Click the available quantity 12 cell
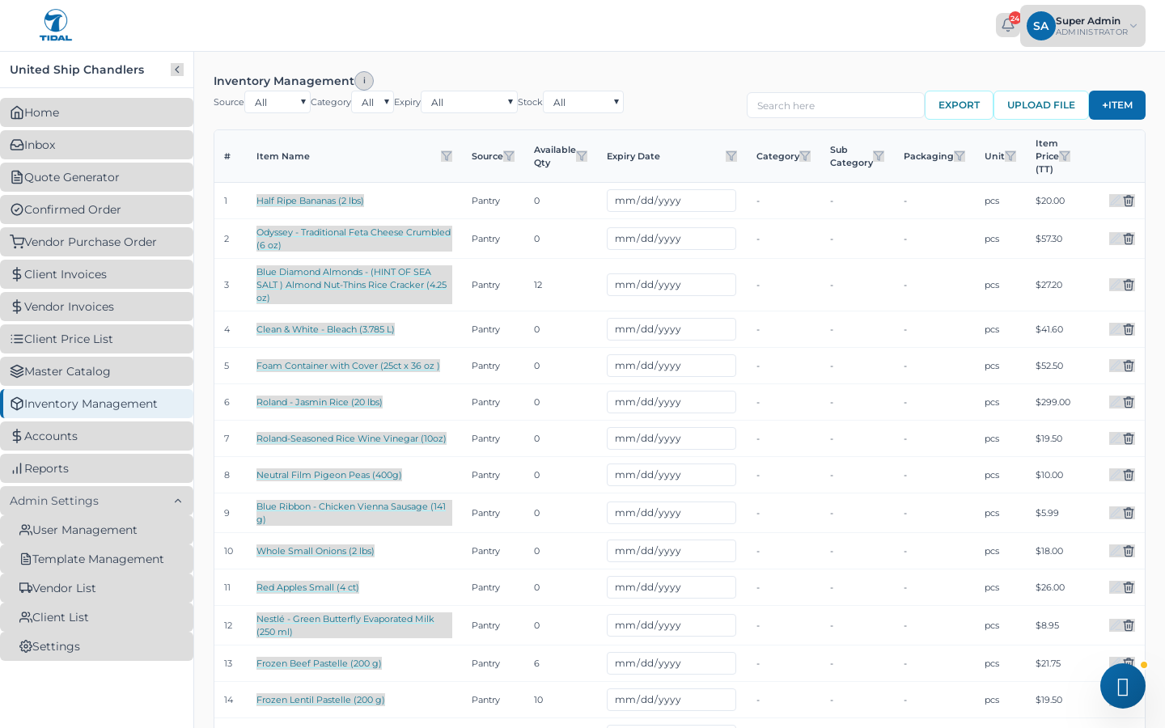 pyautogui.click(x=538, y=285)
